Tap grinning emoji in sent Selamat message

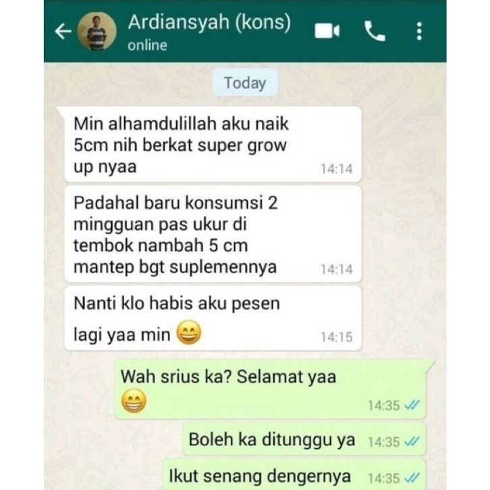click(134, 401)
